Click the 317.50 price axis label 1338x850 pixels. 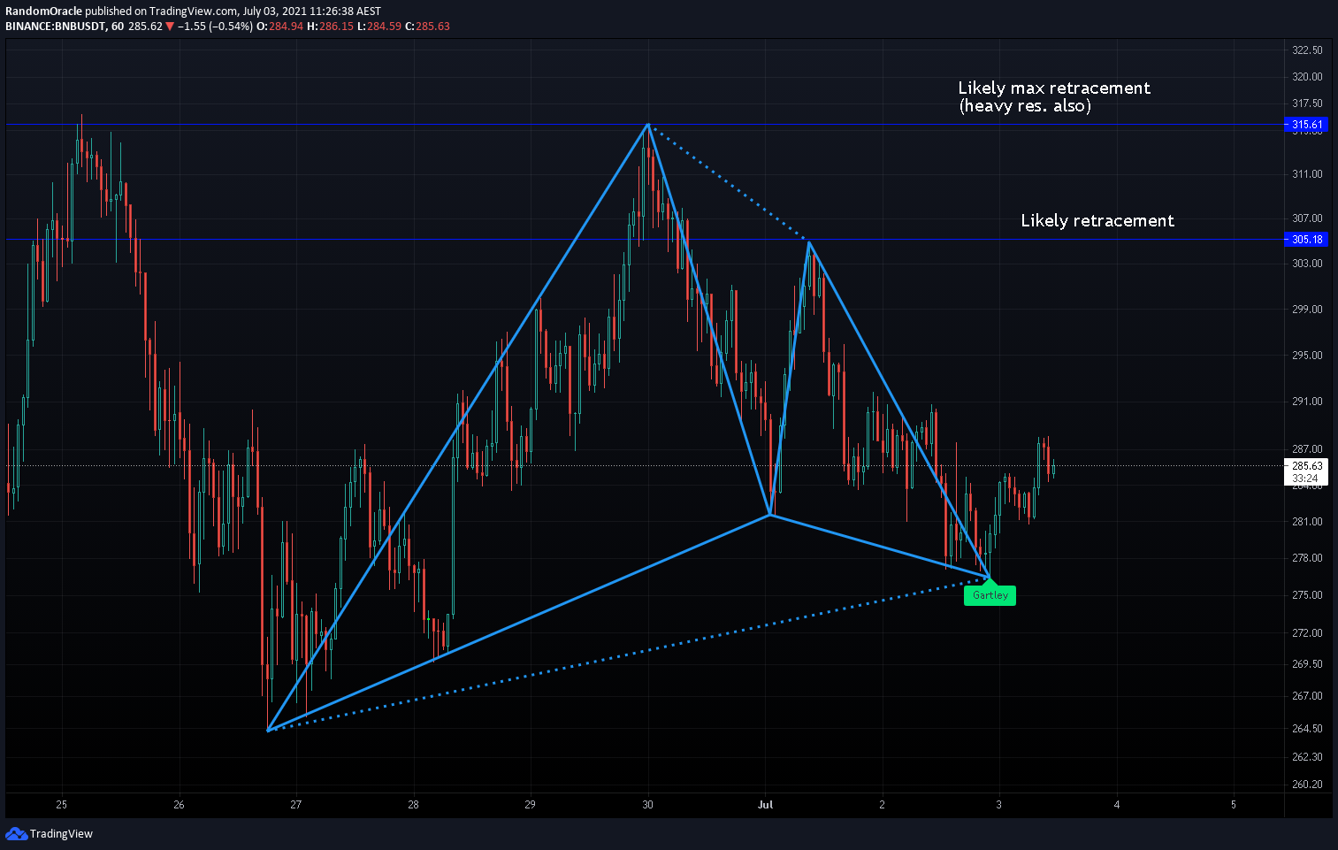pyautogui.click(x=1307, y=103)
